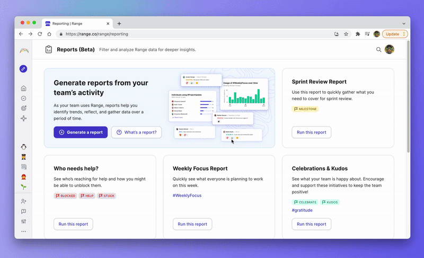Click the HELP flag tag
424x258 pixels.
[x=87, y=195]
